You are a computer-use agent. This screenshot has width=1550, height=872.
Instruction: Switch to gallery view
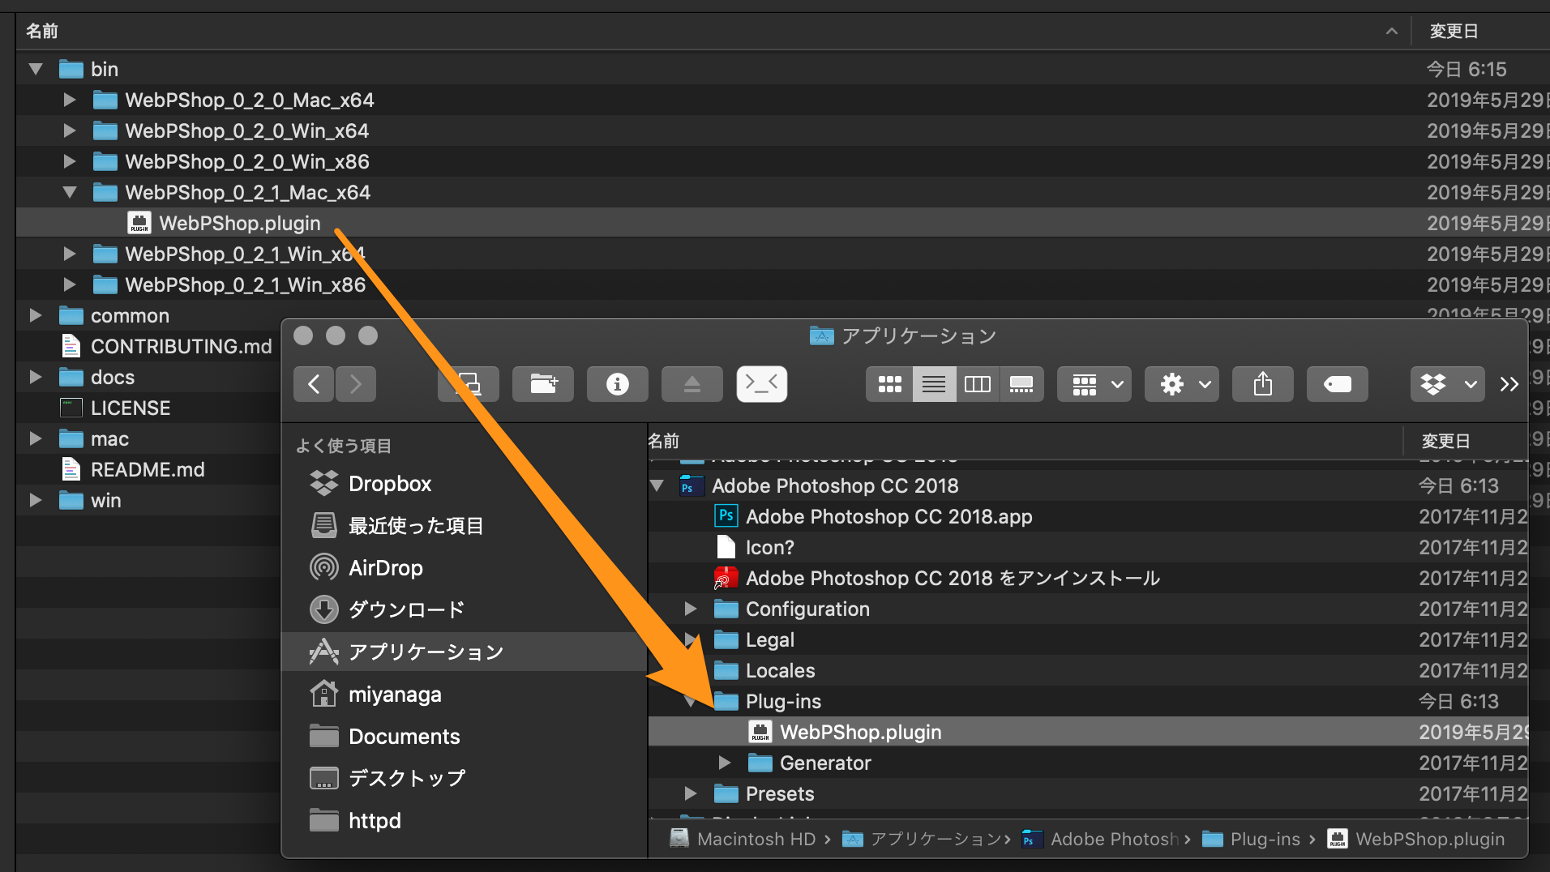coord(1021,384)
